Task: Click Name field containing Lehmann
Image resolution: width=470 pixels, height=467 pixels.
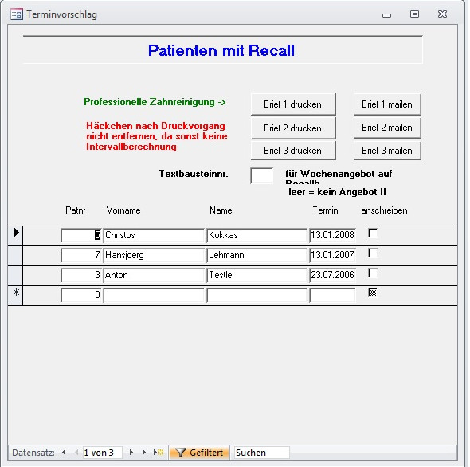Action: click(257, 255)
